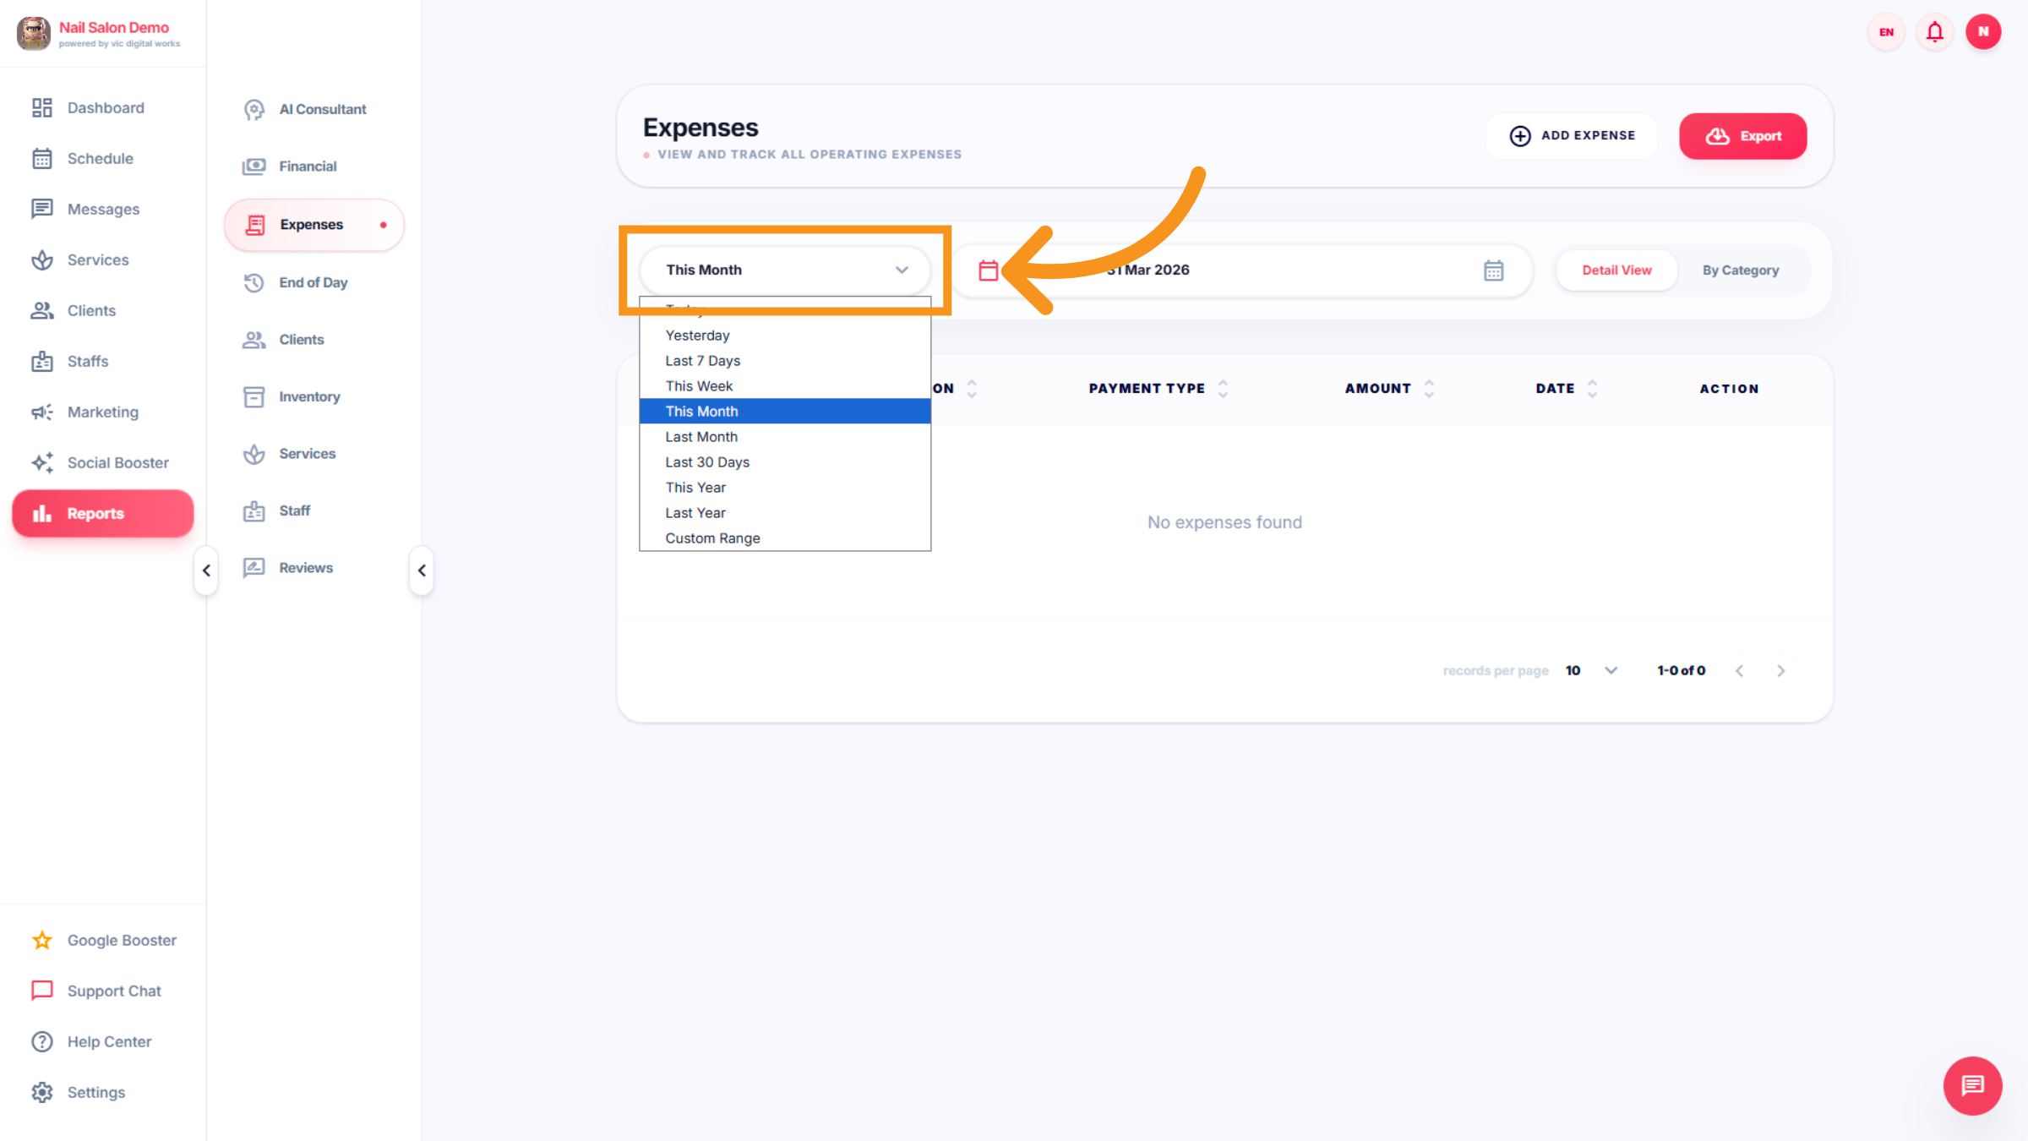This screenshot has width=2028, height=1141.
Task: Click the red Export button
Action: [x=1742, y=136]
